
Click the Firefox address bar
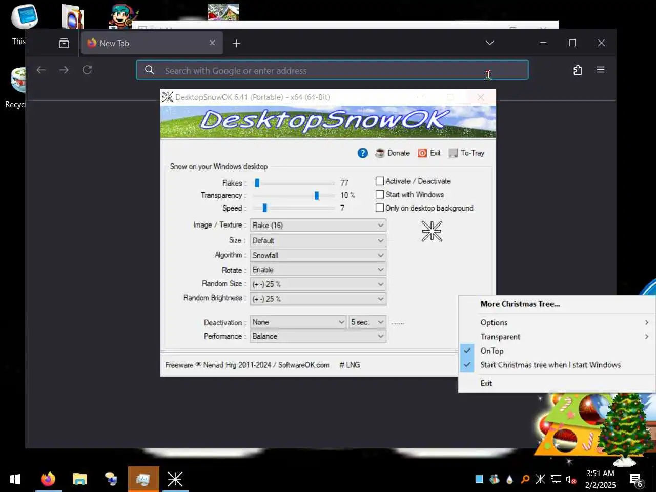(332, 70)
